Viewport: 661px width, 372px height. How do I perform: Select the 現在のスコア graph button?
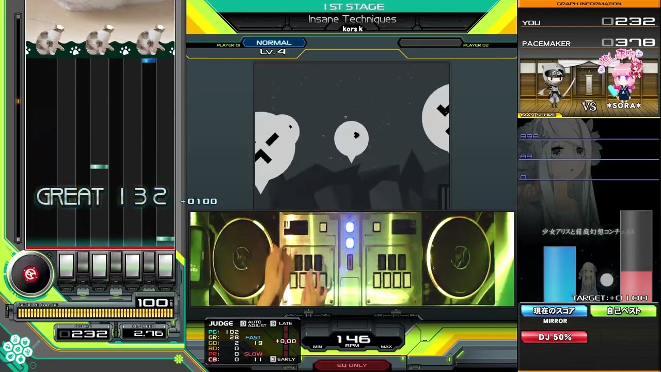coord(554,311)
